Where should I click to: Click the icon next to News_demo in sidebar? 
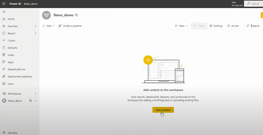click(x=30, y=101)
